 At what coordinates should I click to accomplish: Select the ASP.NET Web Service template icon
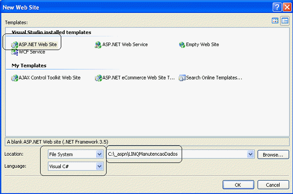pos(98,45)
